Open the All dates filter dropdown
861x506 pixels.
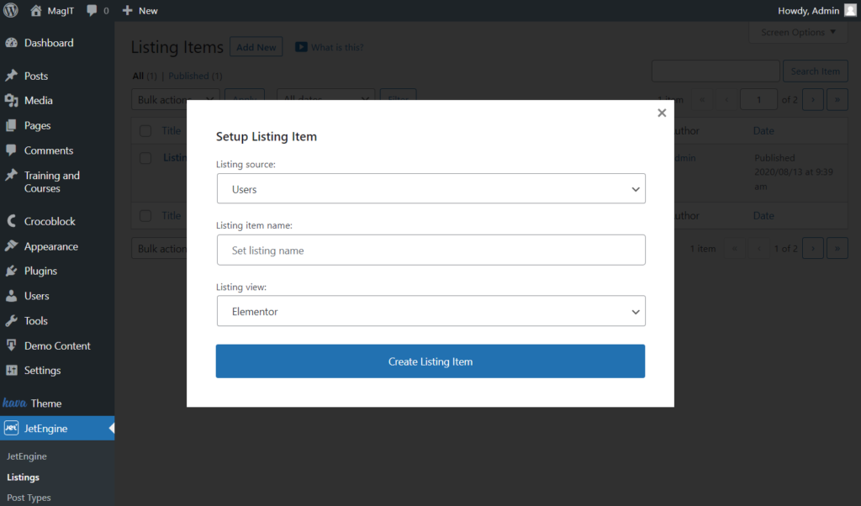[326, 100]
